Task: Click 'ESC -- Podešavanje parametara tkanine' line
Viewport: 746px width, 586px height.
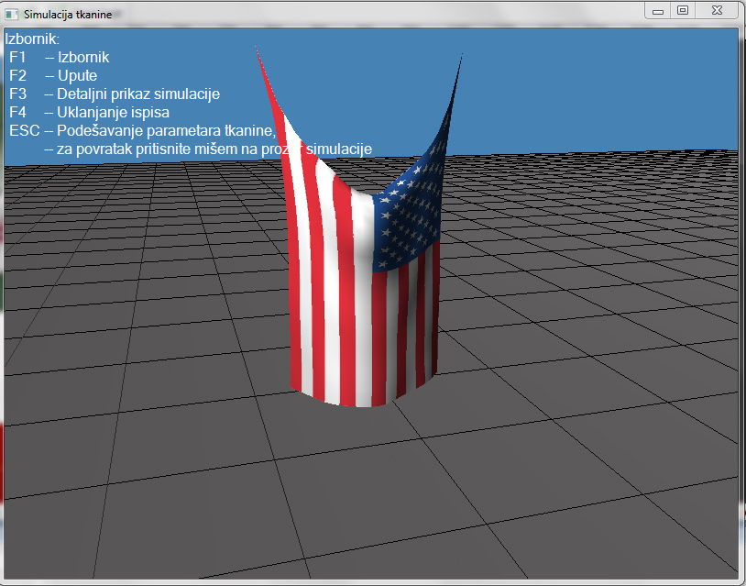Action: [143, 130]
